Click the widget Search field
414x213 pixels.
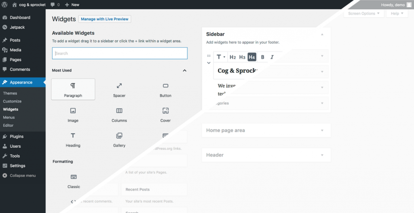tap(120, 53)
